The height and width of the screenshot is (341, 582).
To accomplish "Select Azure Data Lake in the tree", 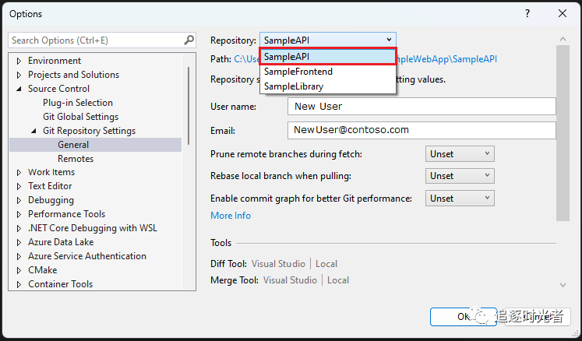I will pyautogui.click(x=61, y=242).
